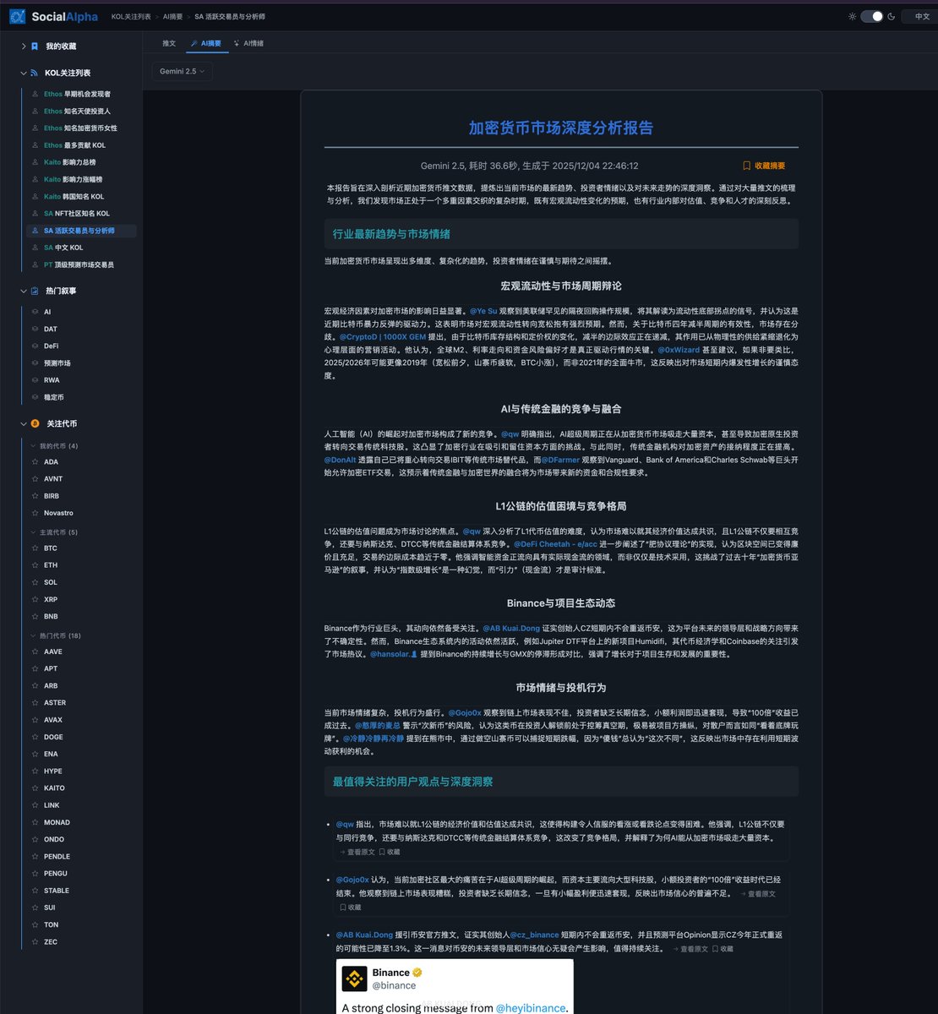Click the star icon next to ZEC

[x=35, y=942]
